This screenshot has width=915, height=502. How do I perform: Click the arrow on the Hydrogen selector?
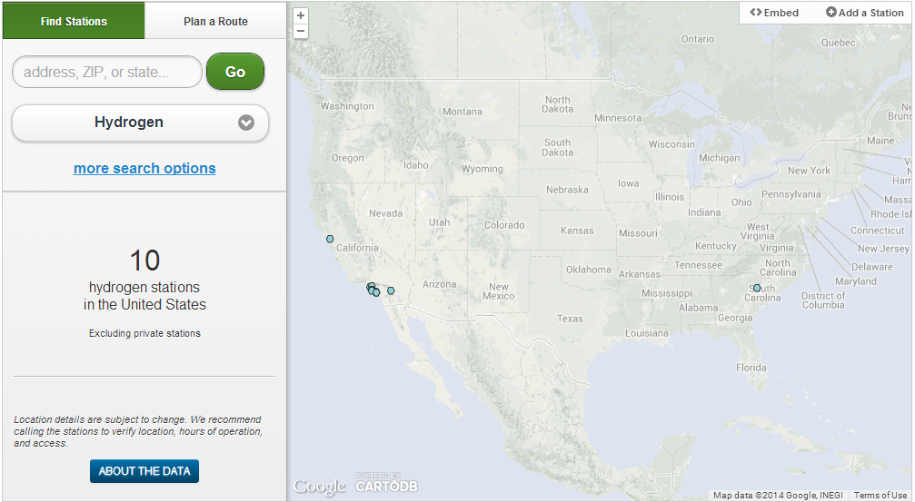246,123
